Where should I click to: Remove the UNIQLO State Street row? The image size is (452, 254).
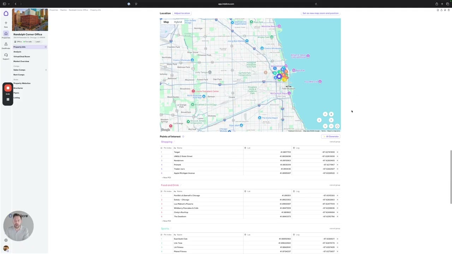click(337, 156)
